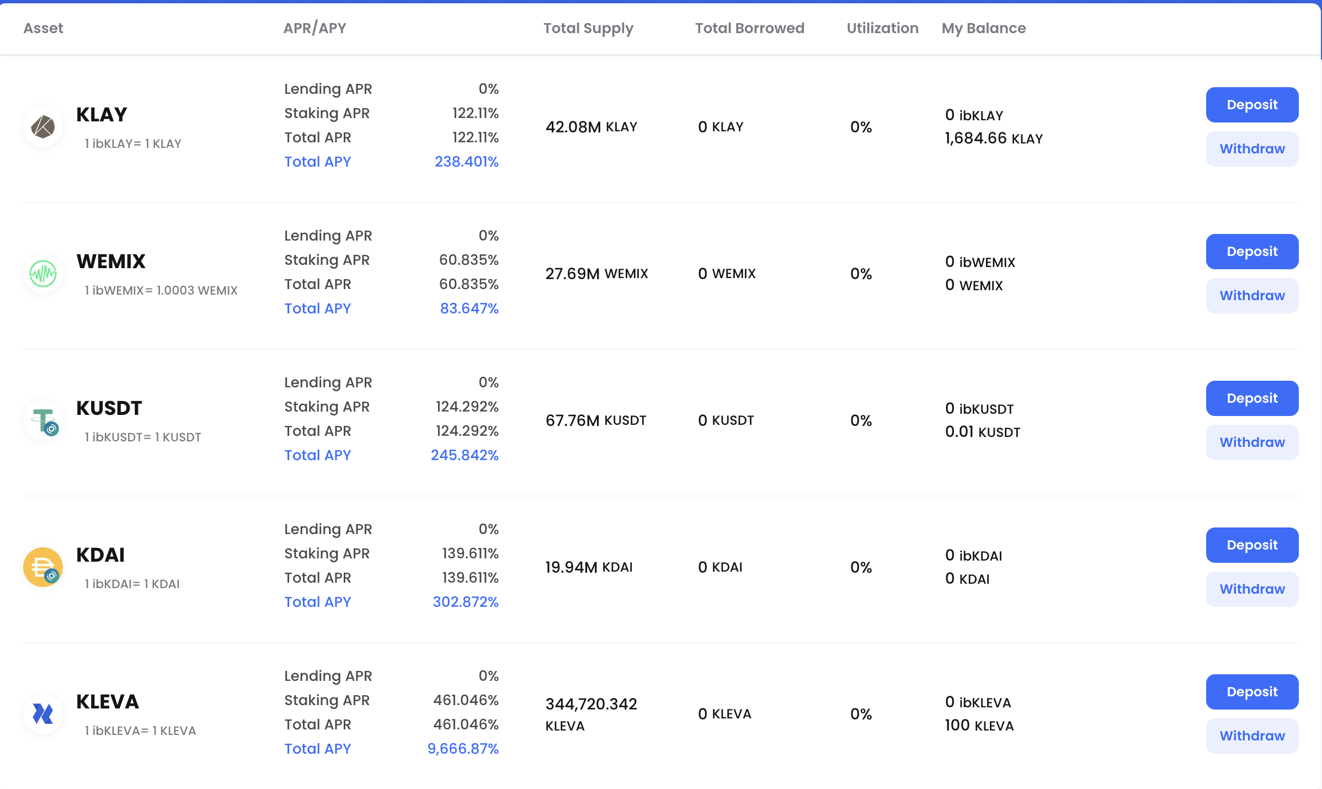Deposit into the WEMIX pool
The height and width of the screenshot is (789, 1322).
1252,252
